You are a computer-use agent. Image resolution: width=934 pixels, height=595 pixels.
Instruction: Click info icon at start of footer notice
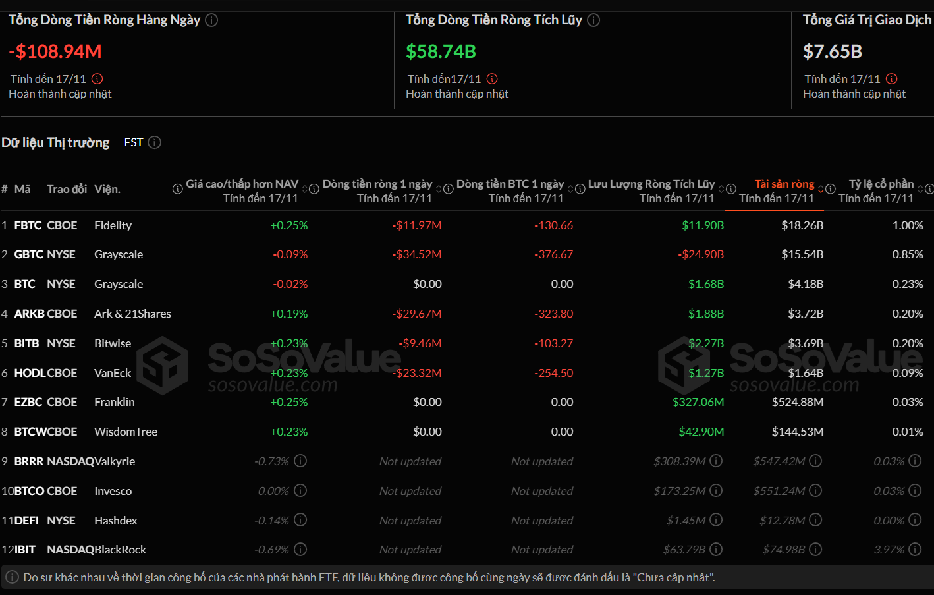point(12,577)
